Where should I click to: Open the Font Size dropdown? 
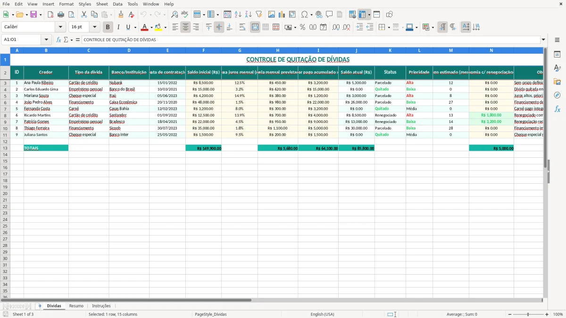click(x=94, y=27)
